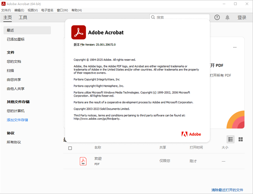
Task: Select 已添加星标 in the sidebar
Action: 16,39
